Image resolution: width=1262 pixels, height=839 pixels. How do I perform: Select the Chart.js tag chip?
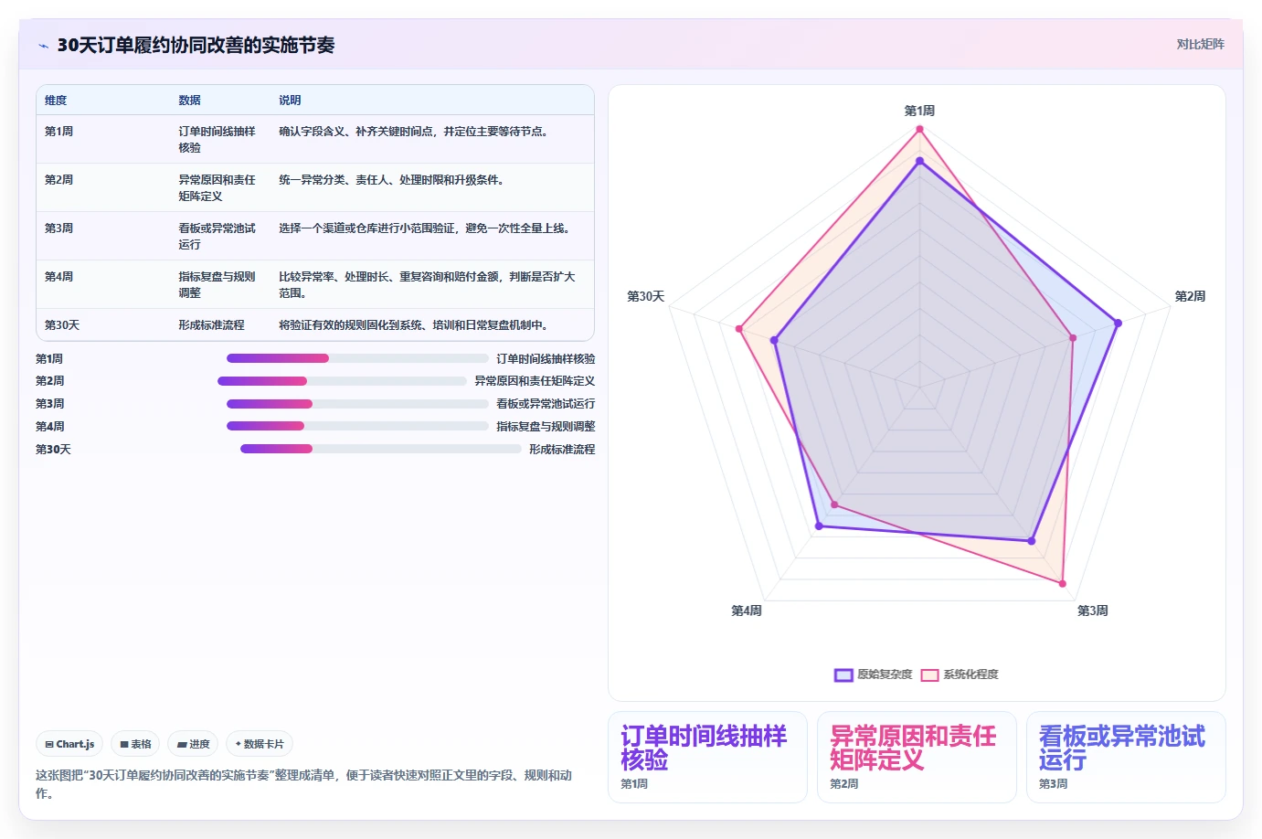click(x=70, y=744)
